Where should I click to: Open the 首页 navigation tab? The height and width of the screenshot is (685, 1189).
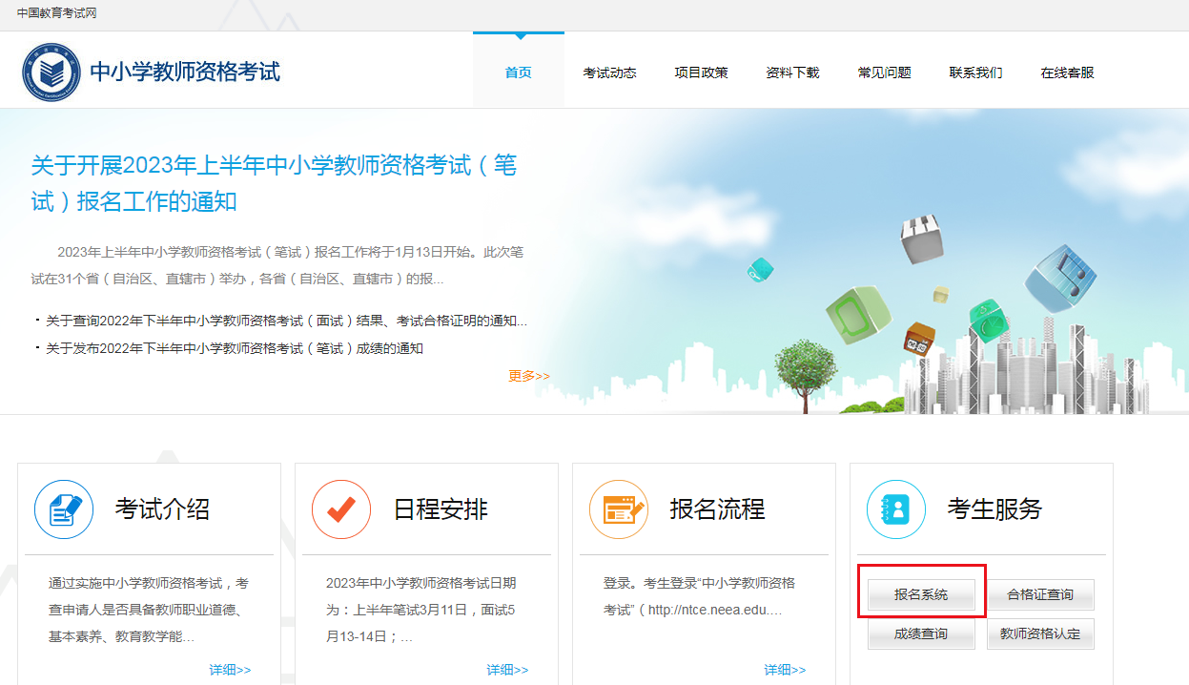pos(518,73)
